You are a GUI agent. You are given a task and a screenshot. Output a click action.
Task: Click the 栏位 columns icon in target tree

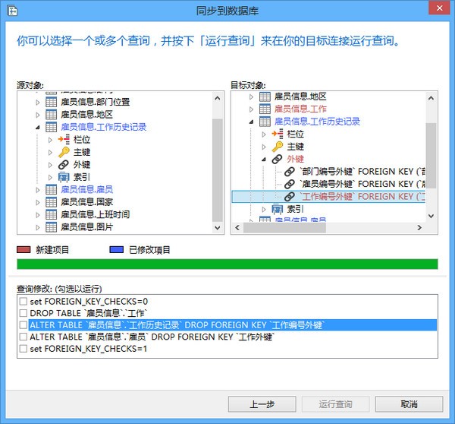click(278, 134)
